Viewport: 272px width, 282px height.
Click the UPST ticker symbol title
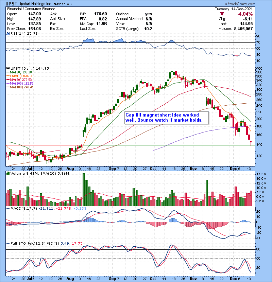click(11, 4)
